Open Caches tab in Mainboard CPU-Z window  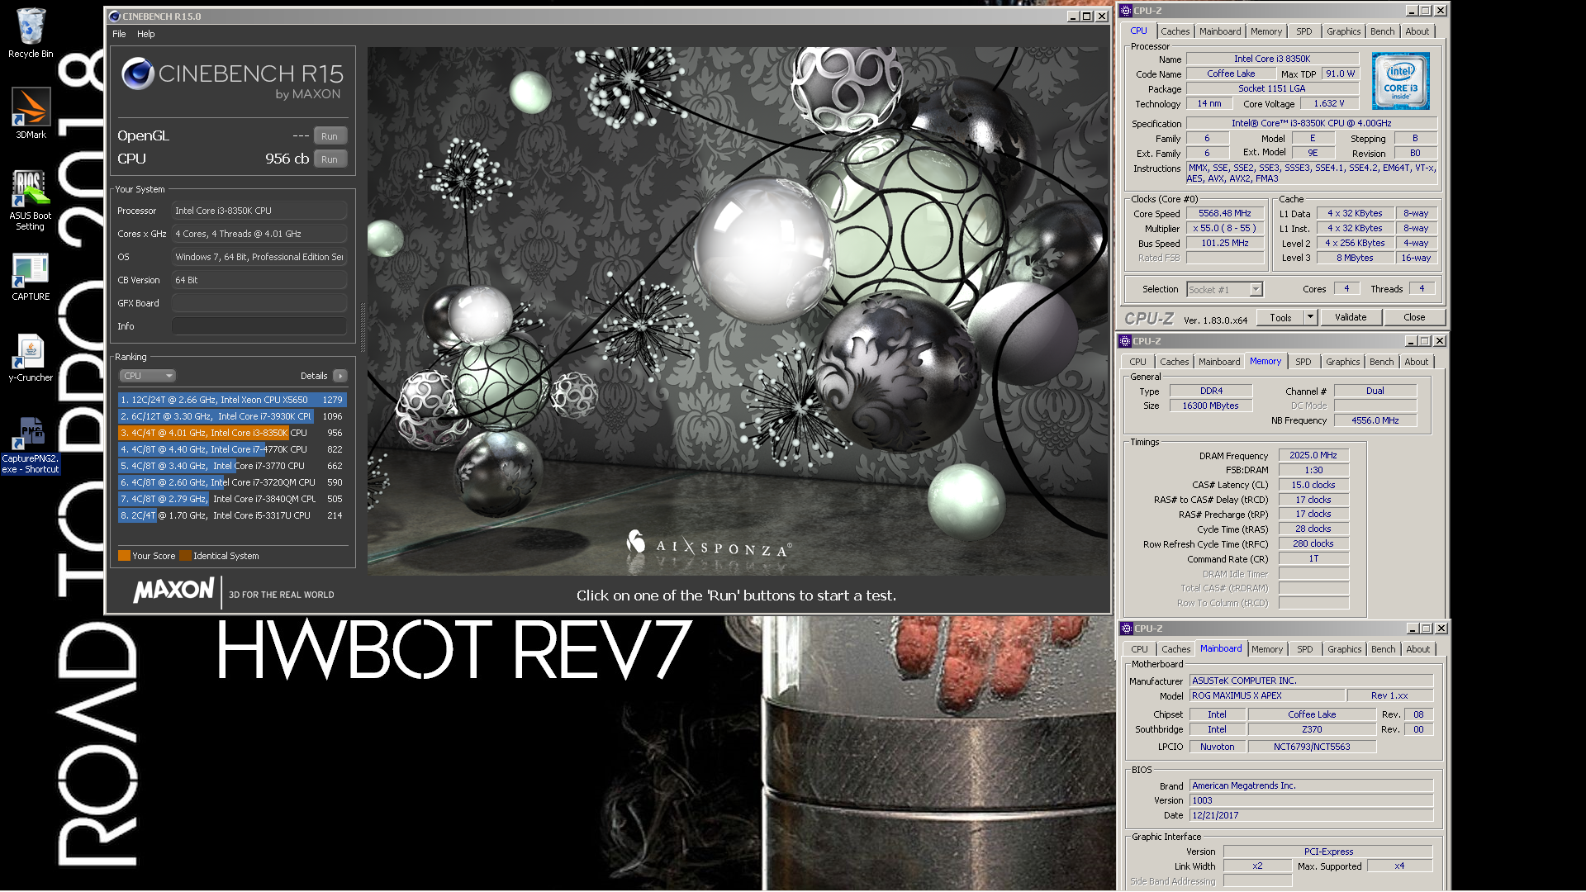tap(1175, 649)
